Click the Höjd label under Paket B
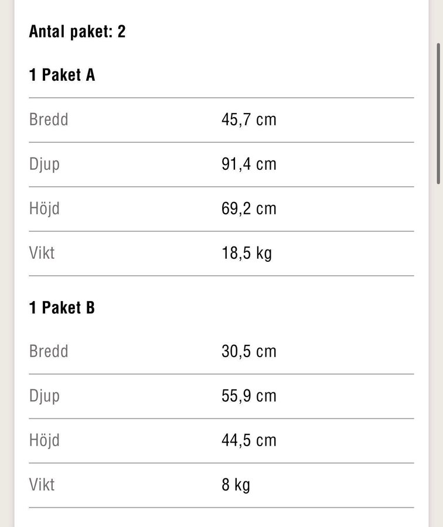443x527 pixels. [45, 440]
